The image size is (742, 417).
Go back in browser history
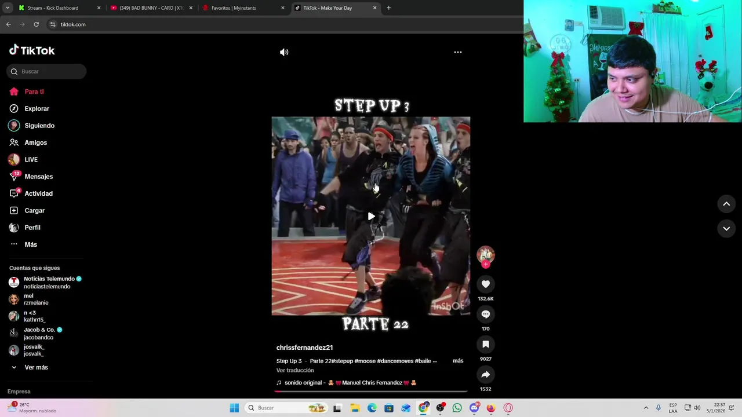8,24
